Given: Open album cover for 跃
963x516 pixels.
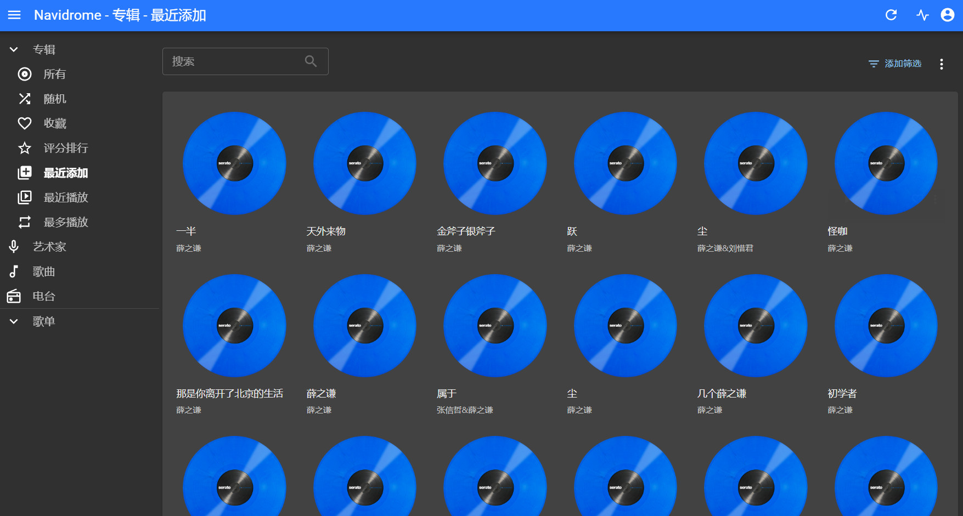Looking at the screenshot, I should pos(626,163).
